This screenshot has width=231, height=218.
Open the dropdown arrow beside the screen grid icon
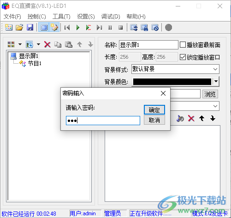(x=20, y=44)
